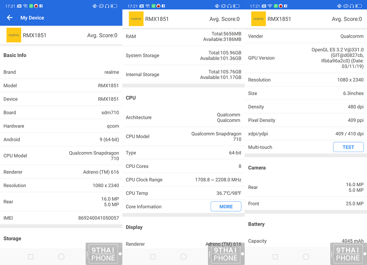Tap the square recent-apps icon below Display Renderer row
Image resolution: width=367 pixels, height=265 pixels.
click(153, 257)
